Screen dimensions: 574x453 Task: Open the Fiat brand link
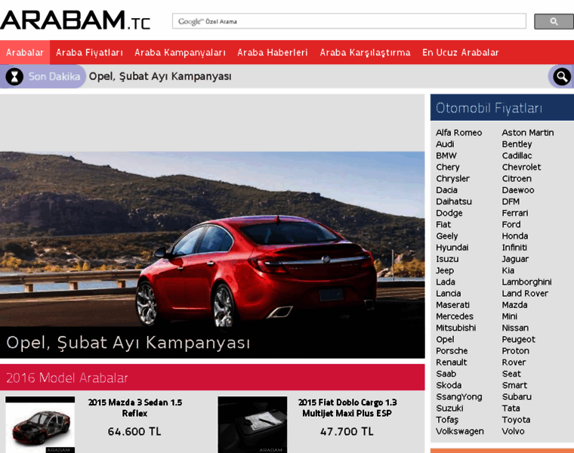(x=443, y=224)
